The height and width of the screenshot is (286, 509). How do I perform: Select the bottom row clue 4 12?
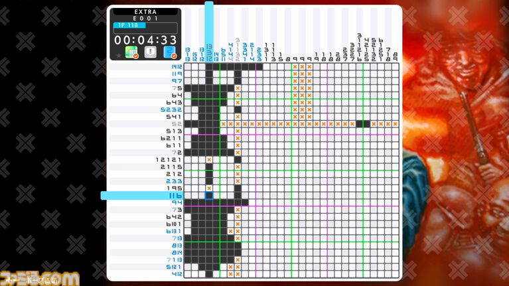coord(177,273)
